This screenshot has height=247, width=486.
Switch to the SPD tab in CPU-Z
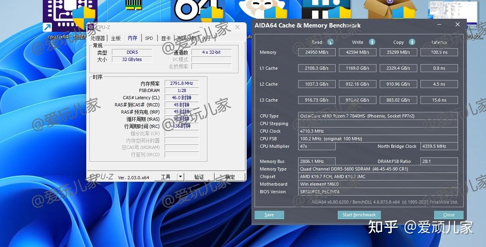pyautogui.click(x=149, y=38)
